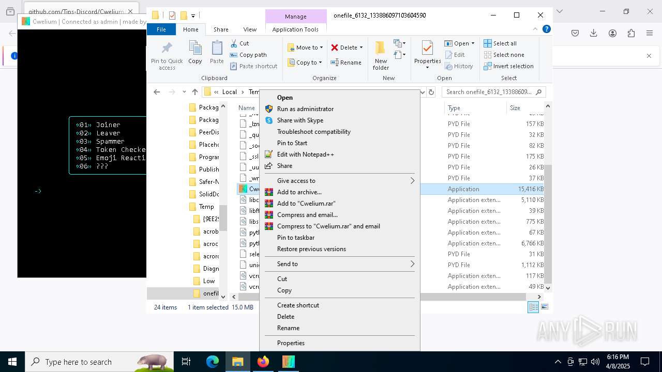This screenshot has width=662, height=372.
Task: Choose Compress and email...
Action: click(339, 215)
